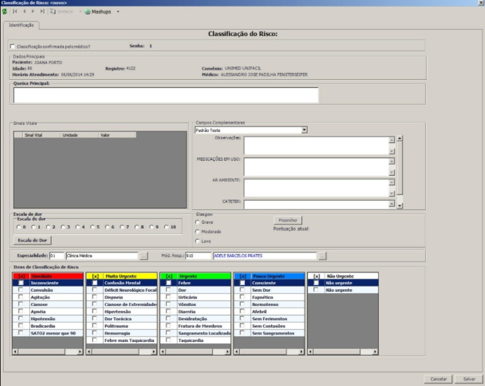Click into MEDICAÇÕES EM USO field

click(316, 167)
